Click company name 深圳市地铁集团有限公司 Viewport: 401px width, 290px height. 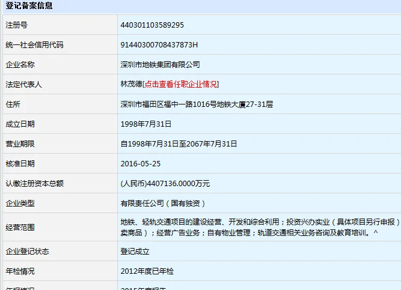[160, 65]
